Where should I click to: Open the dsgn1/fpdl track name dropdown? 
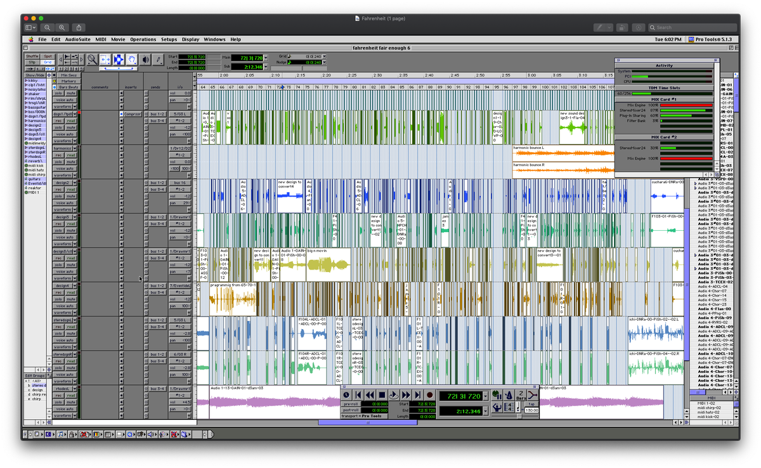(75, 114)
